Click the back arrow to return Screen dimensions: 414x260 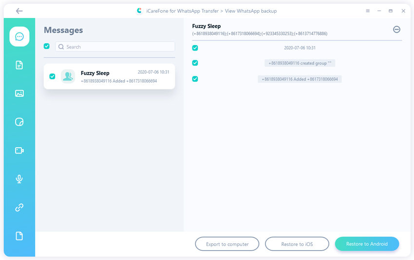click(19, 11)
